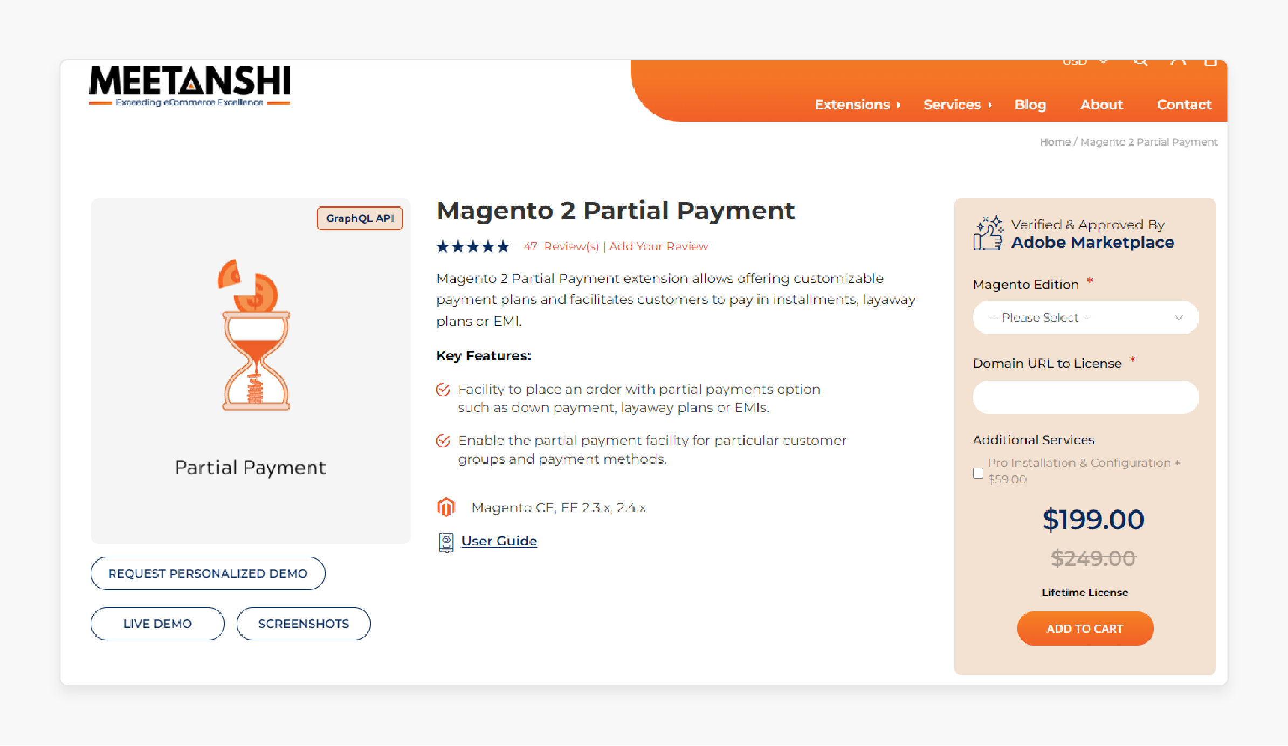1288x746 pixels.
Task: Expand the Services menu
Action: click(958, 105)
